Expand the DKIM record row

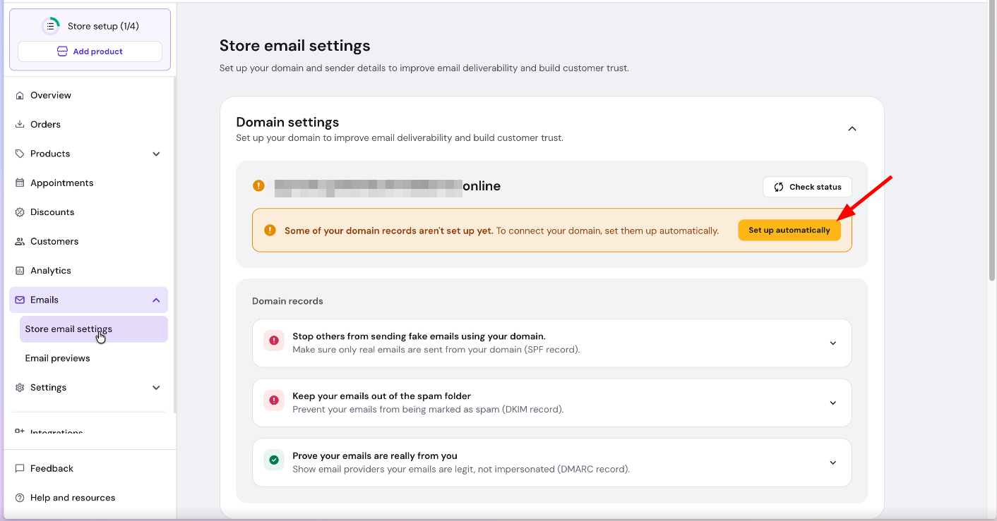coord(832,403)
